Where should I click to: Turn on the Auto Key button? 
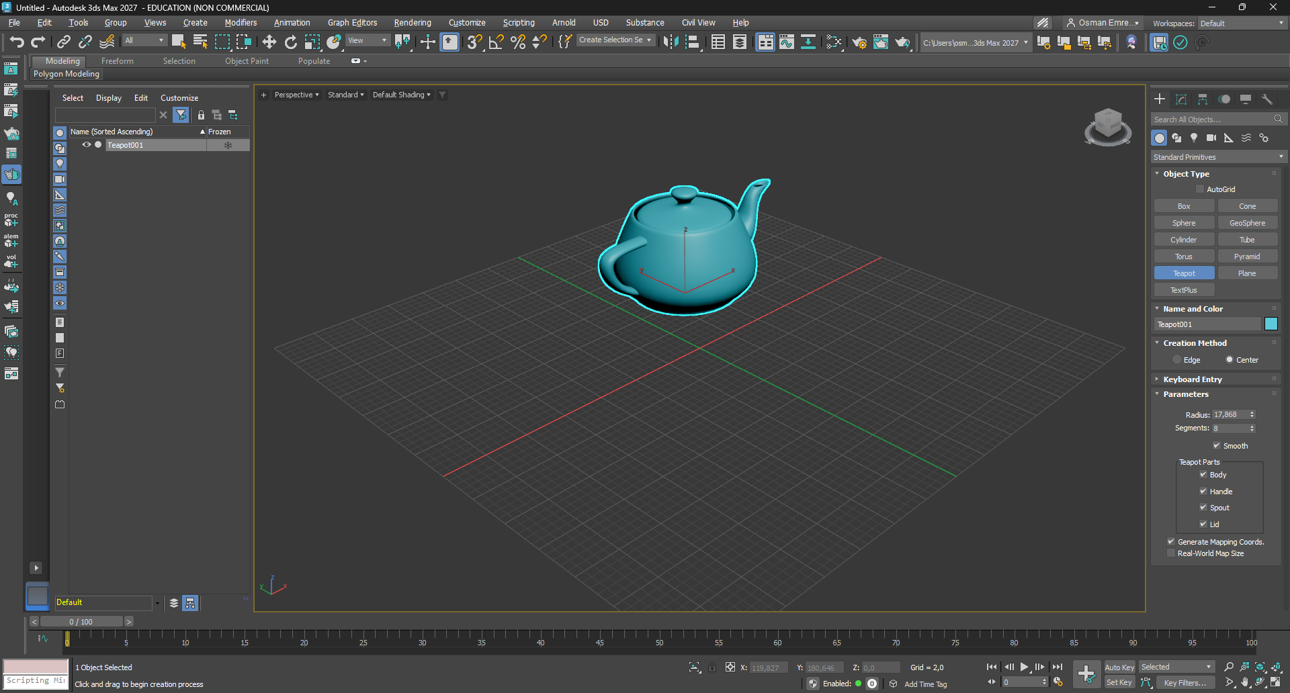1119,667
